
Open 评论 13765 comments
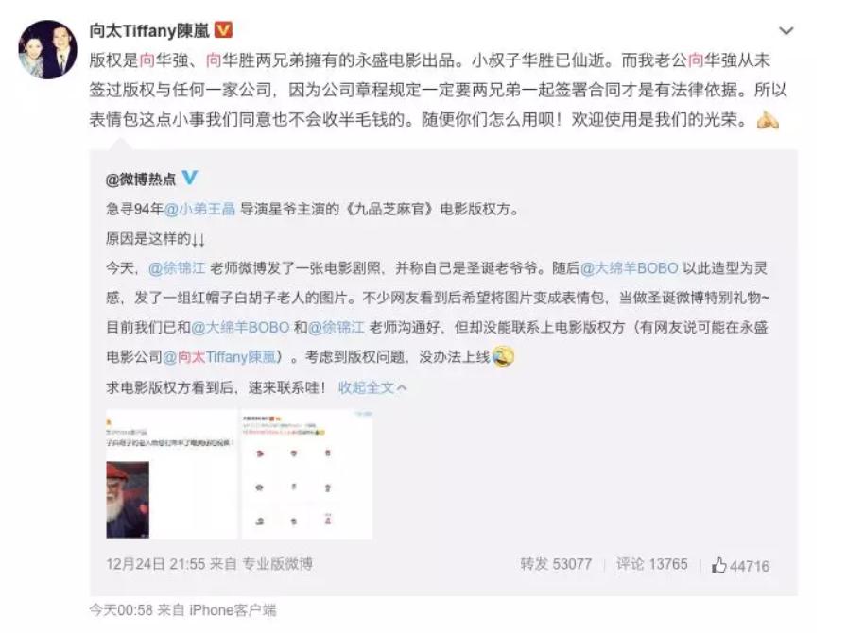[652, 564]
